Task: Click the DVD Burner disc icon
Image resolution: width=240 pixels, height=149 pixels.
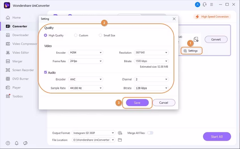Action: coord(8,79)
